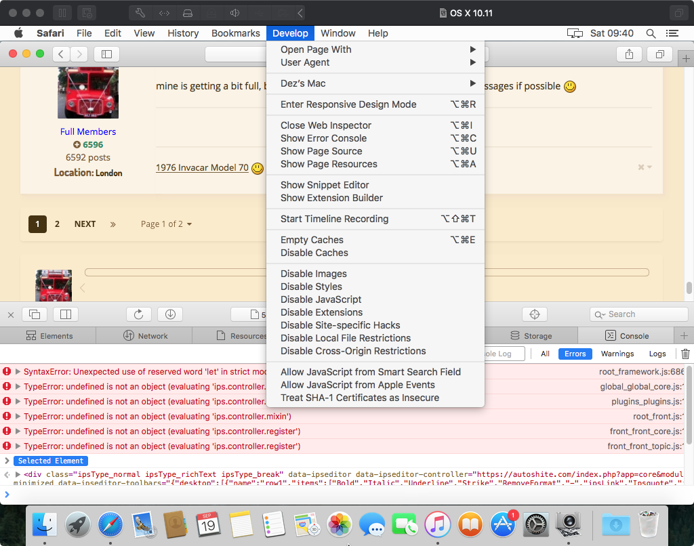Choose Enter Responsive Design Mode

tap(375, 104)
